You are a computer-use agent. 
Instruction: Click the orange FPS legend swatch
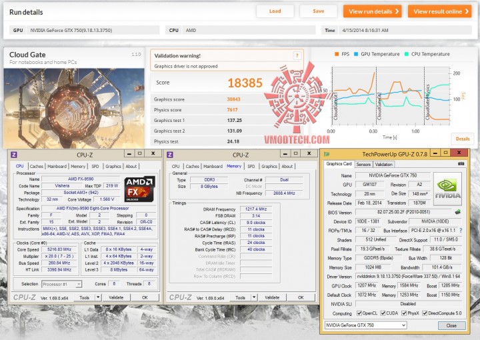click(337, 54)
